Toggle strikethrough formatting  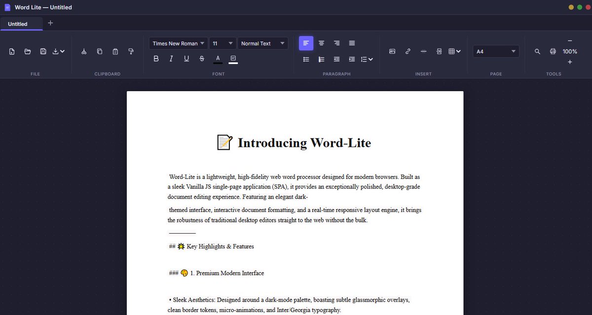coord(202,59)
